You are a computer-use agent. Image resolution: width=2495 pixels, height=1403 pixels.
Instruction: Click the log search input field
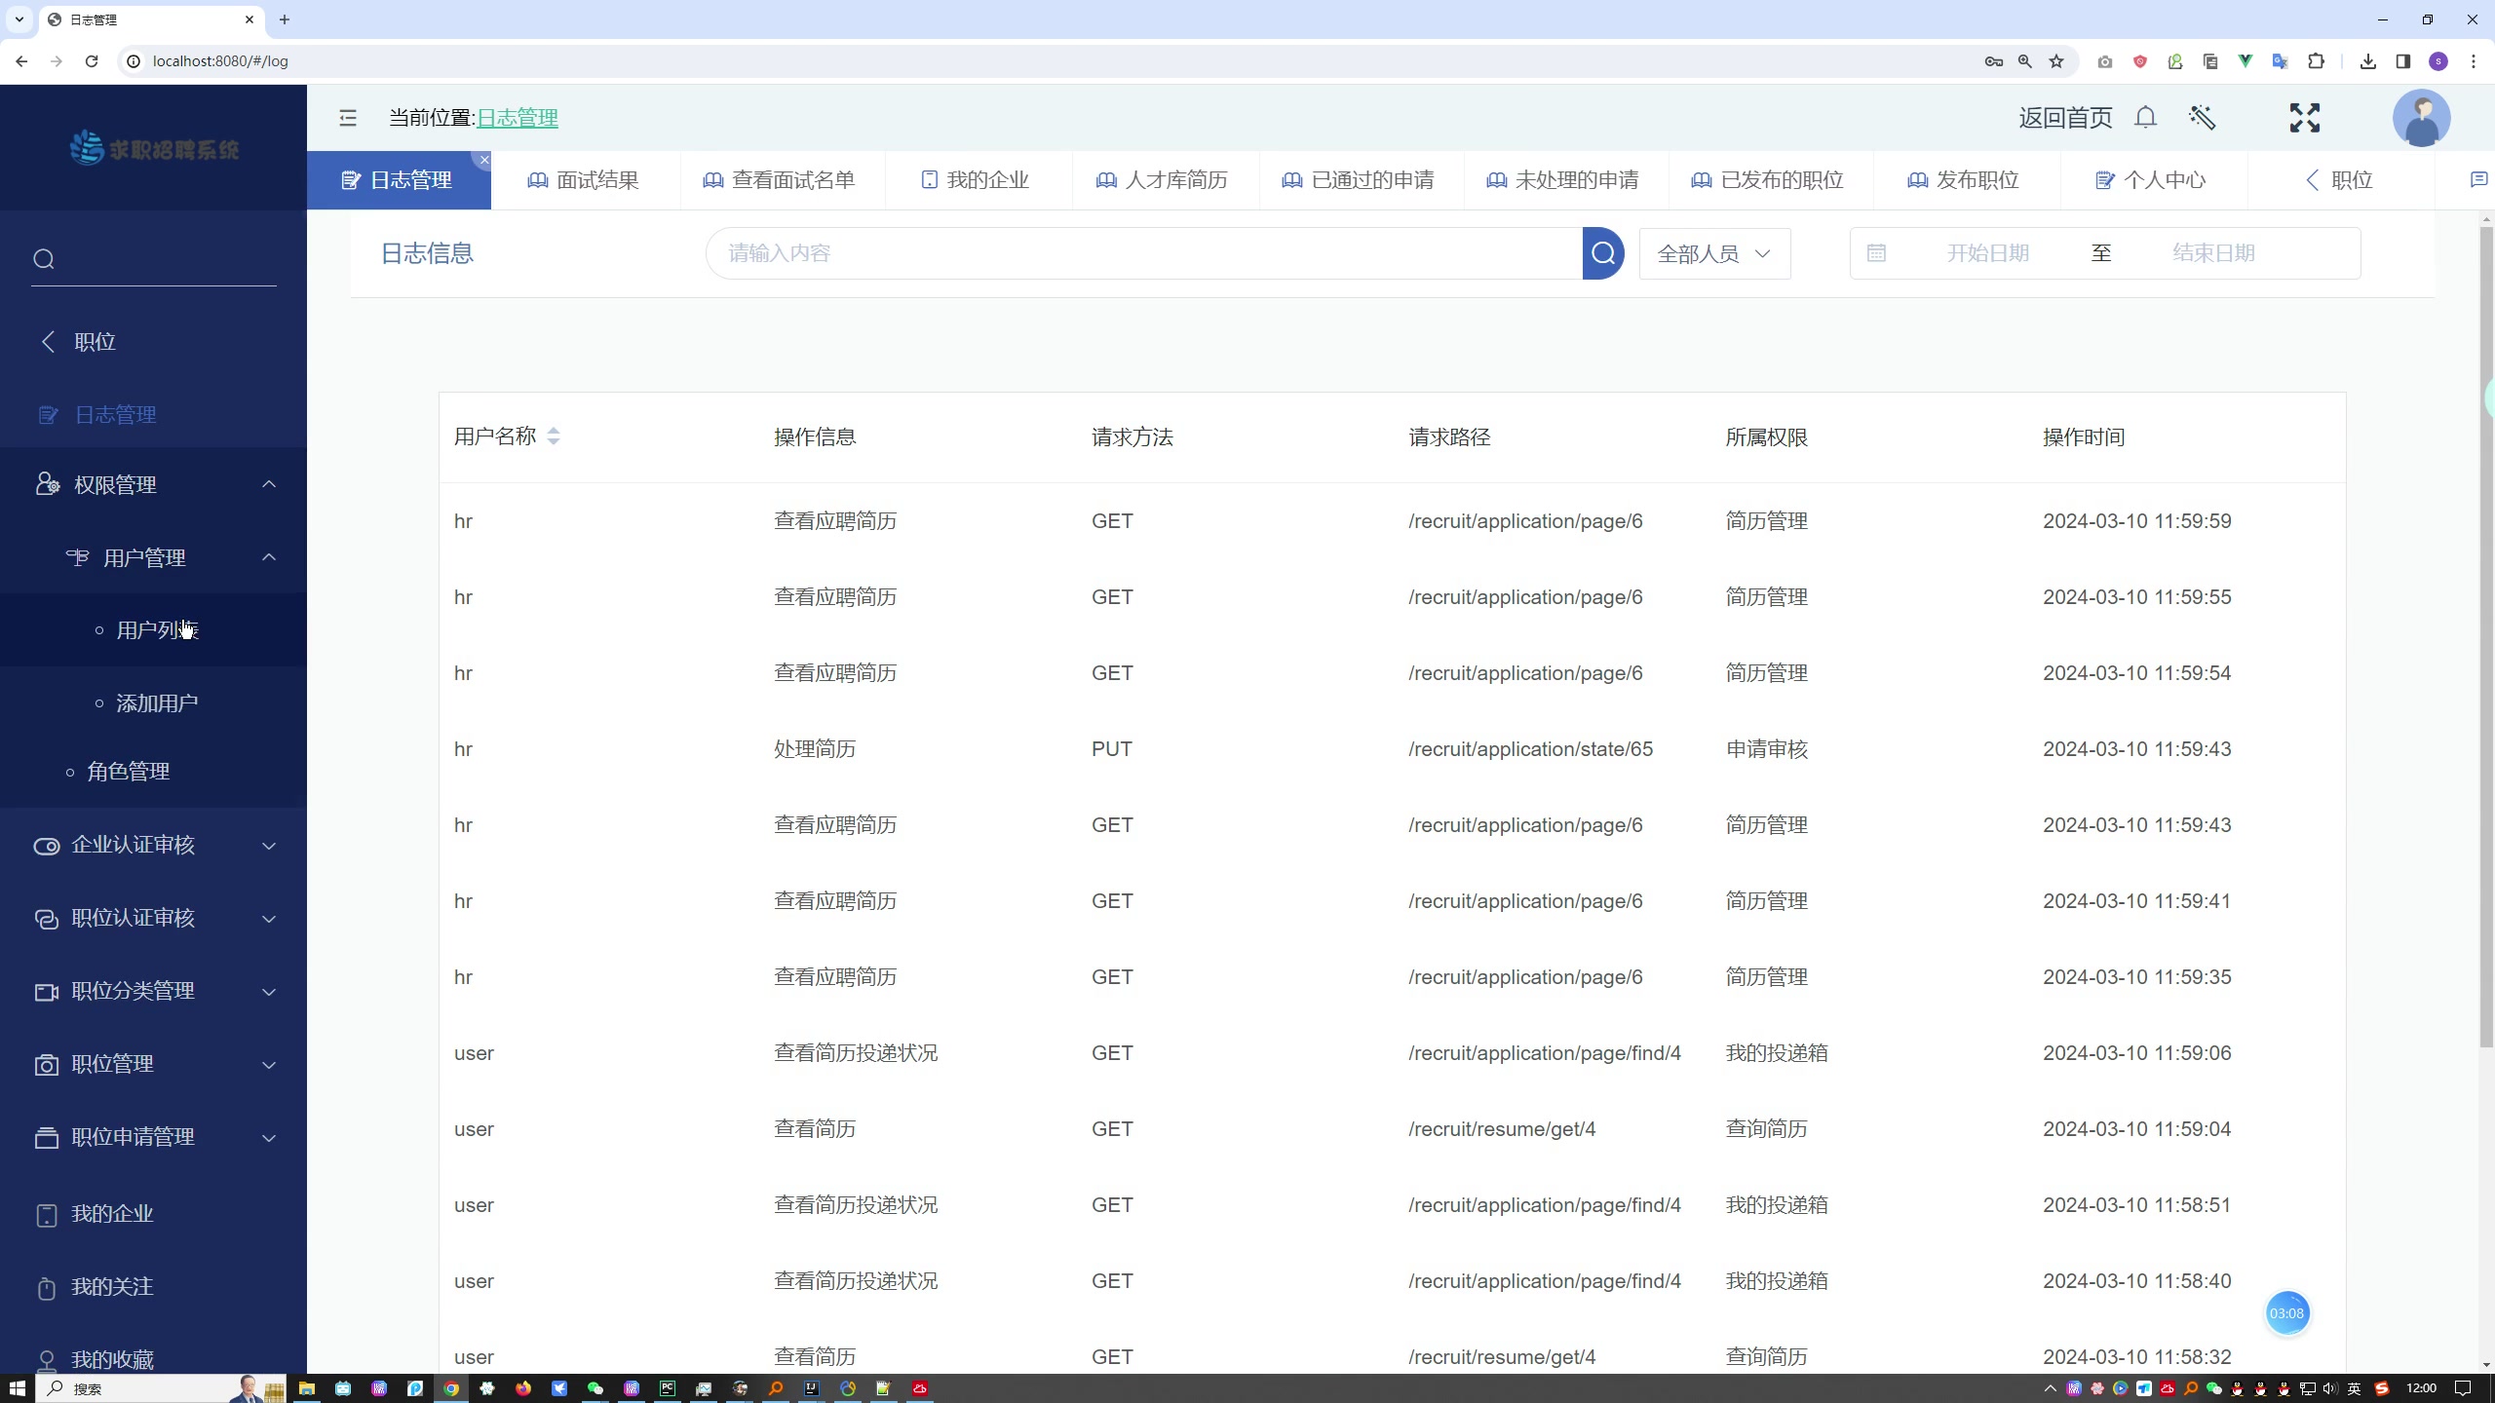click(1144, 253)
